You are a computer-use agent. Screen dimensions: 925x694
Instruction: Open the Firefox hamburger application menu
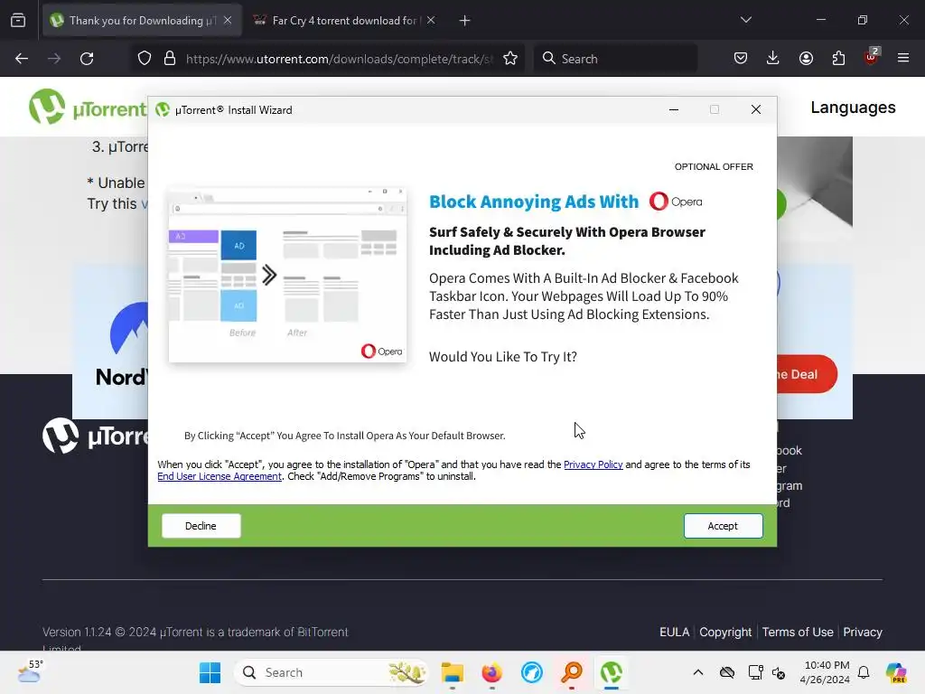[x=903, y=58]
